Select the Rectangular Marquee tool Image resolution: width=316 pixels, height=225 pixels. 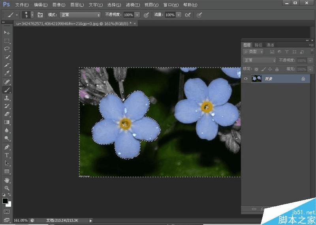tap(7, 41)
